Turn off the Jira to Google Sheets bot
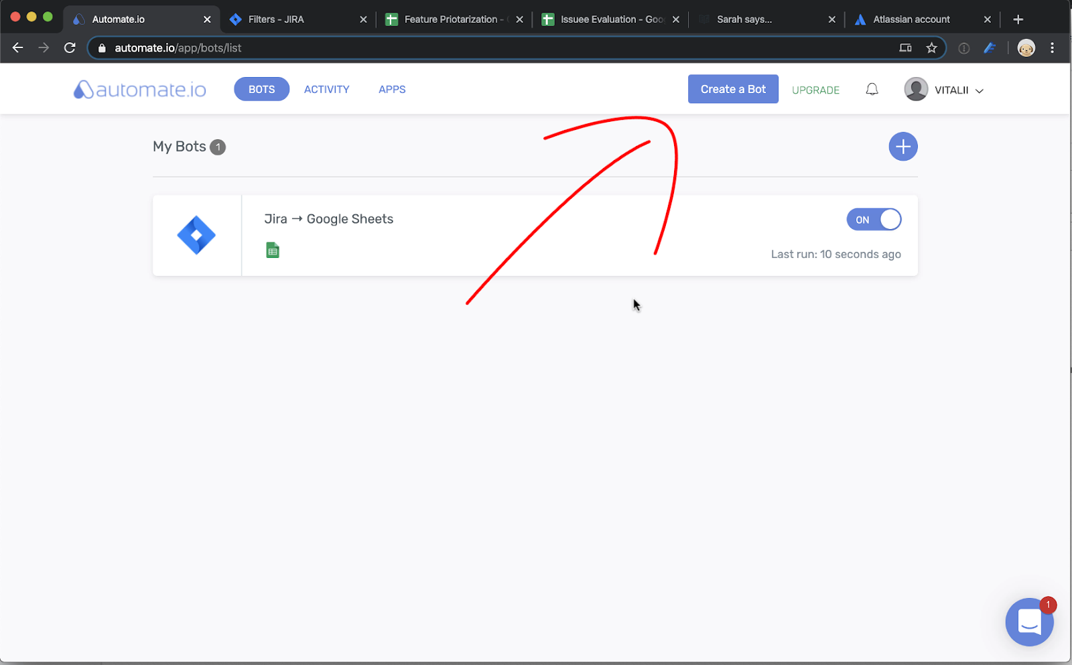The image size is (1072, 665). (x=874, y=220)
